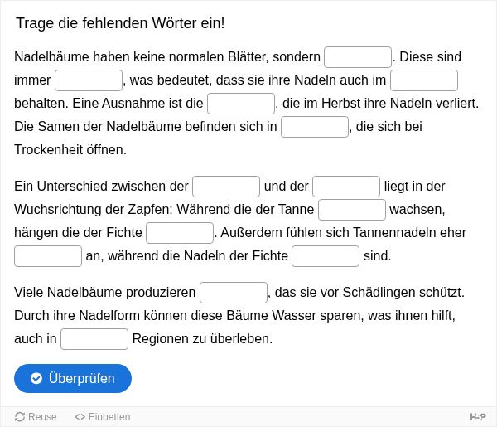Open the Reuse link
Screen dimensions: 497x427
(36, 417)
